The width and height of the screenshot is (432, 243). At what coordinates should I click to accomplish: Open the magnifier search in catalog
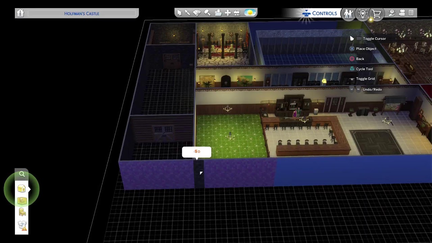tap(22, 174)
